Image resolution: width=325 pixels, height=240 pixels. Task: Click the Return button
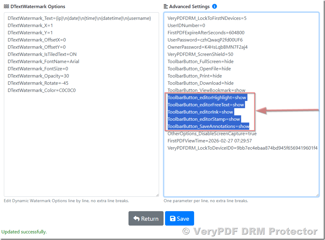(146, 218)
